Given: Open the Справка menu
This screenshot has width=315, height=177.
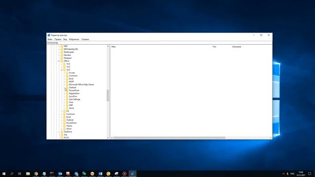Looking at the screenshot, I should pyautogui.click(x=85, y=39).
